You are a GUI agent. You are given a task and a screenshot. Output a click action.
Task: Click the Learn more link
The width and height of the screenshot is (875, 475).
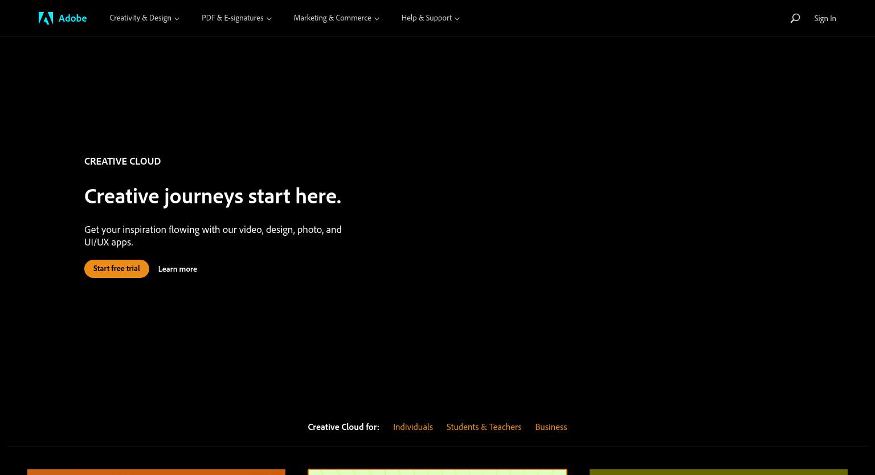coord(177,269)
